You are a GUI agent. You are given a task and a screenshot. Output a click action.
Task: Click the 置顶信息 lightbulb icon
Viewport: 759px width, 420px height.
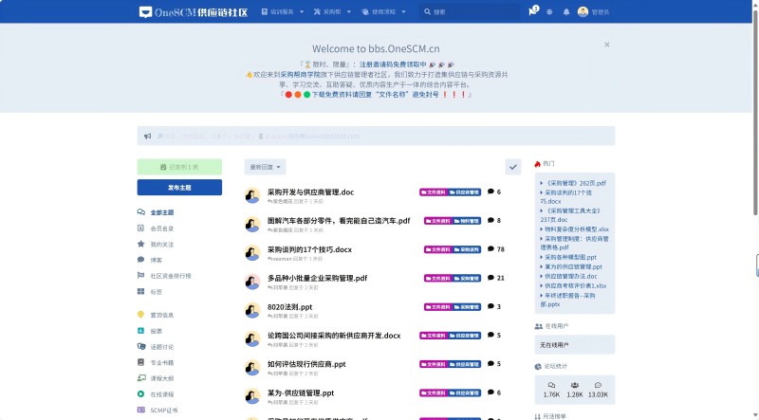[140, 315]
